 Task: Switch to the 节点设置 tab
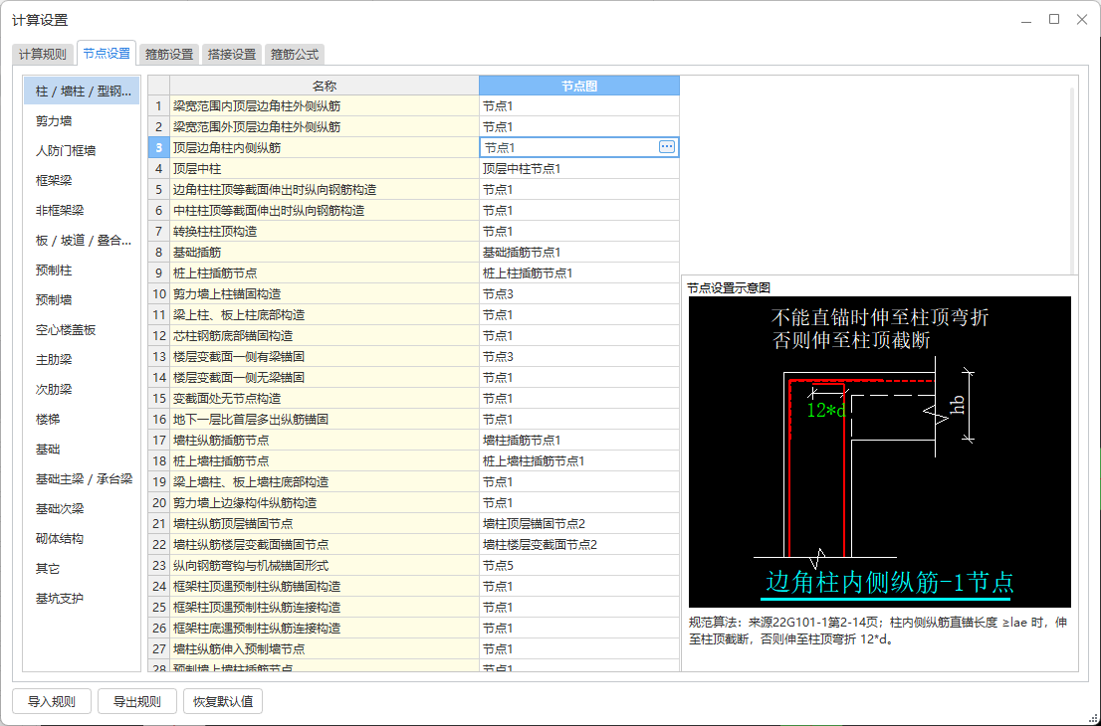(x=107, y=54)
